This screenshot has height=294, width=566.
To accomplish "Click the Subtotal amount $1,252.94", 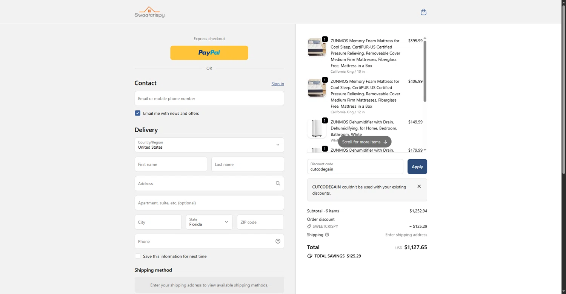I will tap(418, 211).
